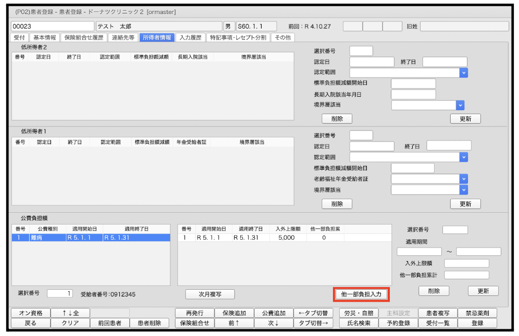Click the ←タブ切替 button

pos(313,313)
